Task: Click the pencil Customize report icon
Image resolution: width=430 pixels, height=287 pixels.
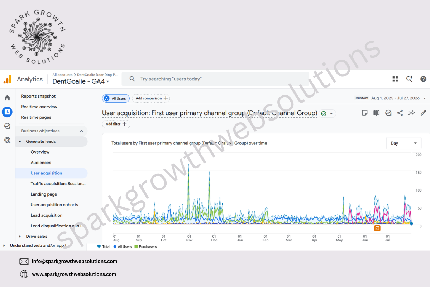Action: [x=423, y=113]
